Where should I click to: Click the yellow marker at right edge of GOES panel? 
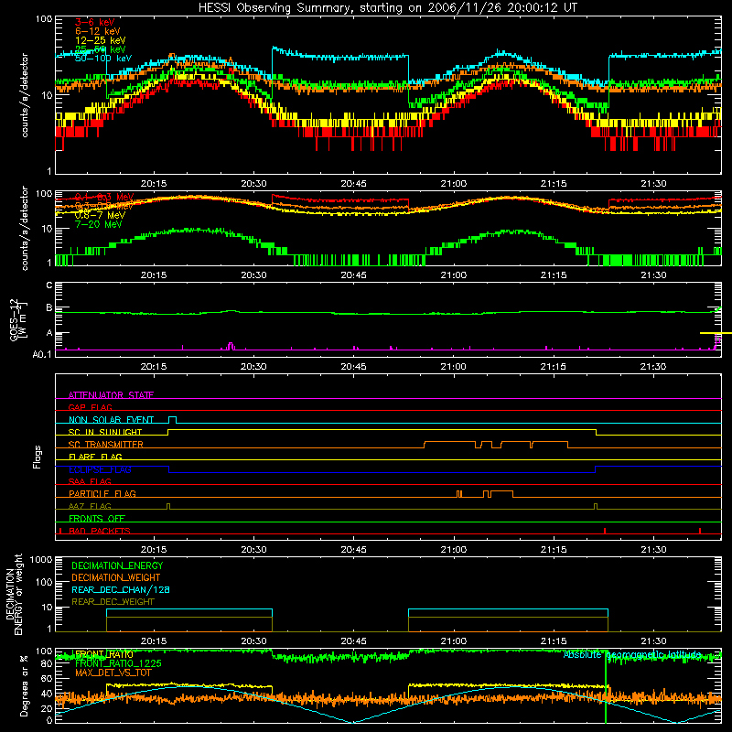pyautogui.click(x=716, y=333)
